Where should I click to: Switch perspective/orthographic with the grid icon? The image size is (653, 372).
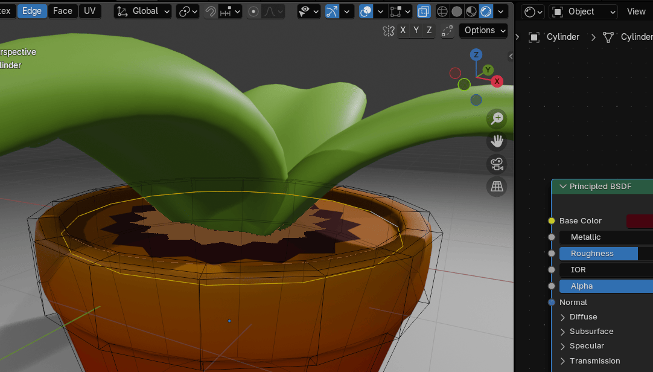point(497,187)
